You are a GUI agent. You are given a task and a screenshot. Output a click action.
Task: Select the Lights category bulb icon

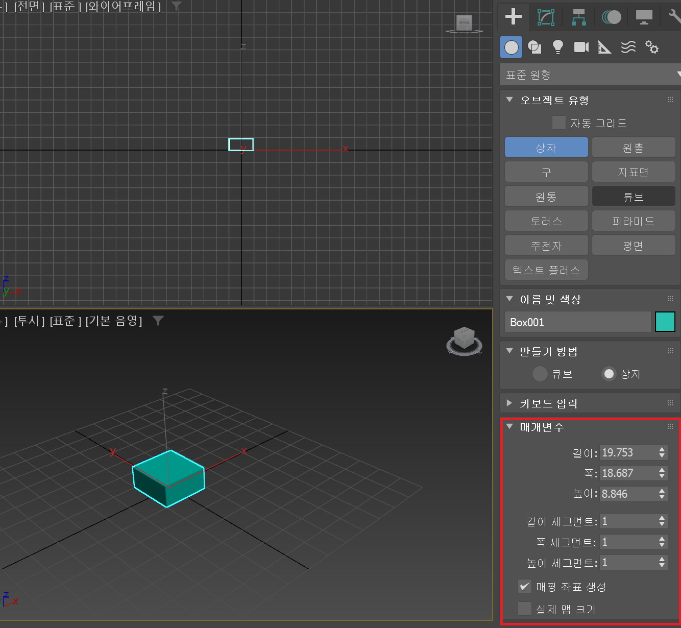tap(558, 47)
